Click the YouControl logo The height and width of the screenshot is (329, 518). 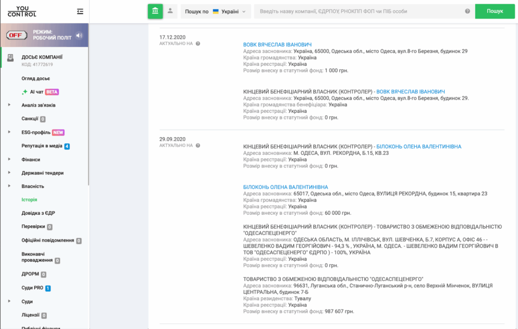click(22, 11)
